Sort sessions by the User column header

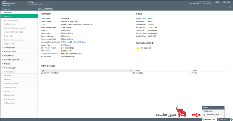click(x=43, y=71)
